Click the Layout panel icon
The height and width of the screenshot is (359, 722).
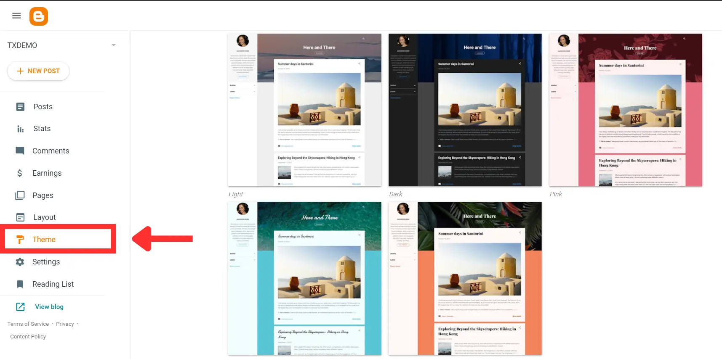tap(20, 217)
